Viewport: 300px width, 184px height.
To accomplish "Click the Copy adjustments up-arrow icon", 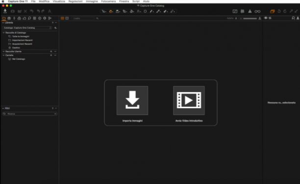I will click(291, 11).
